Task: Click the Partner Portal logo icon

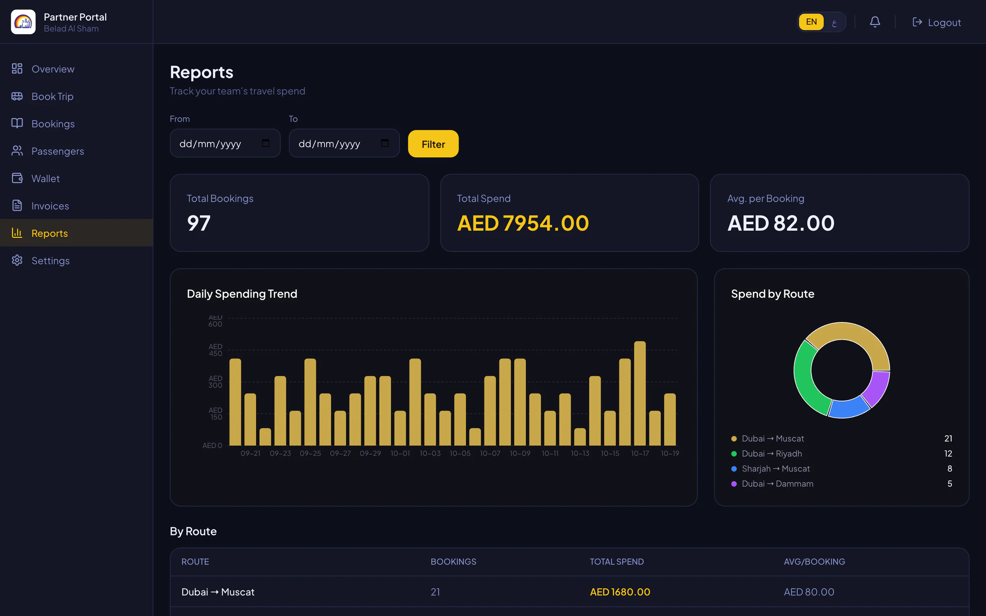Action: 23,22
